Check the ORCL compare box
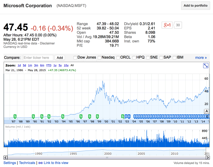 [118, 58]
